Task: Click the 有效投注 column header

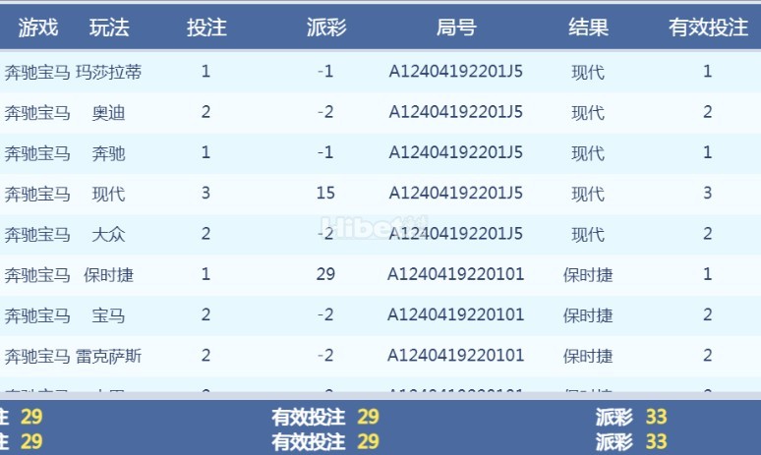Action: pyautogui.click(x=708, y=28)
